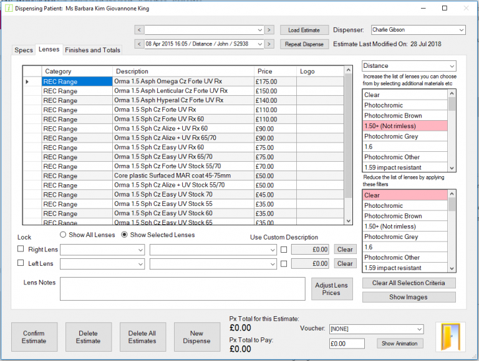Select Photochromic Brown in additional materials list
Image resolution: width=479 pixels, height=361 pixels.
tap(405, 116)
